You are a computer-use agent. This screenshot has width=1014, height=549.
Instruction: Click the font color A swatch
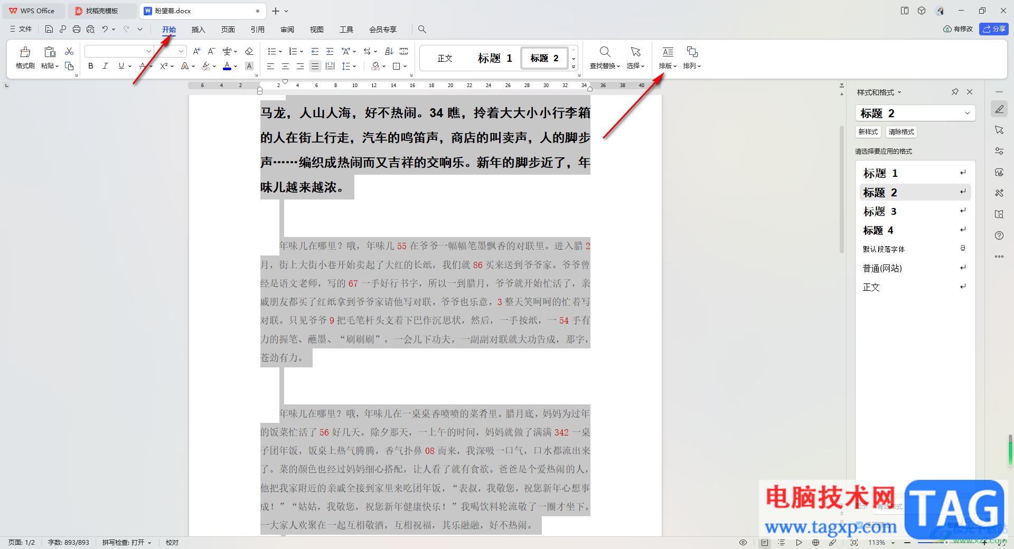(227, 66)
